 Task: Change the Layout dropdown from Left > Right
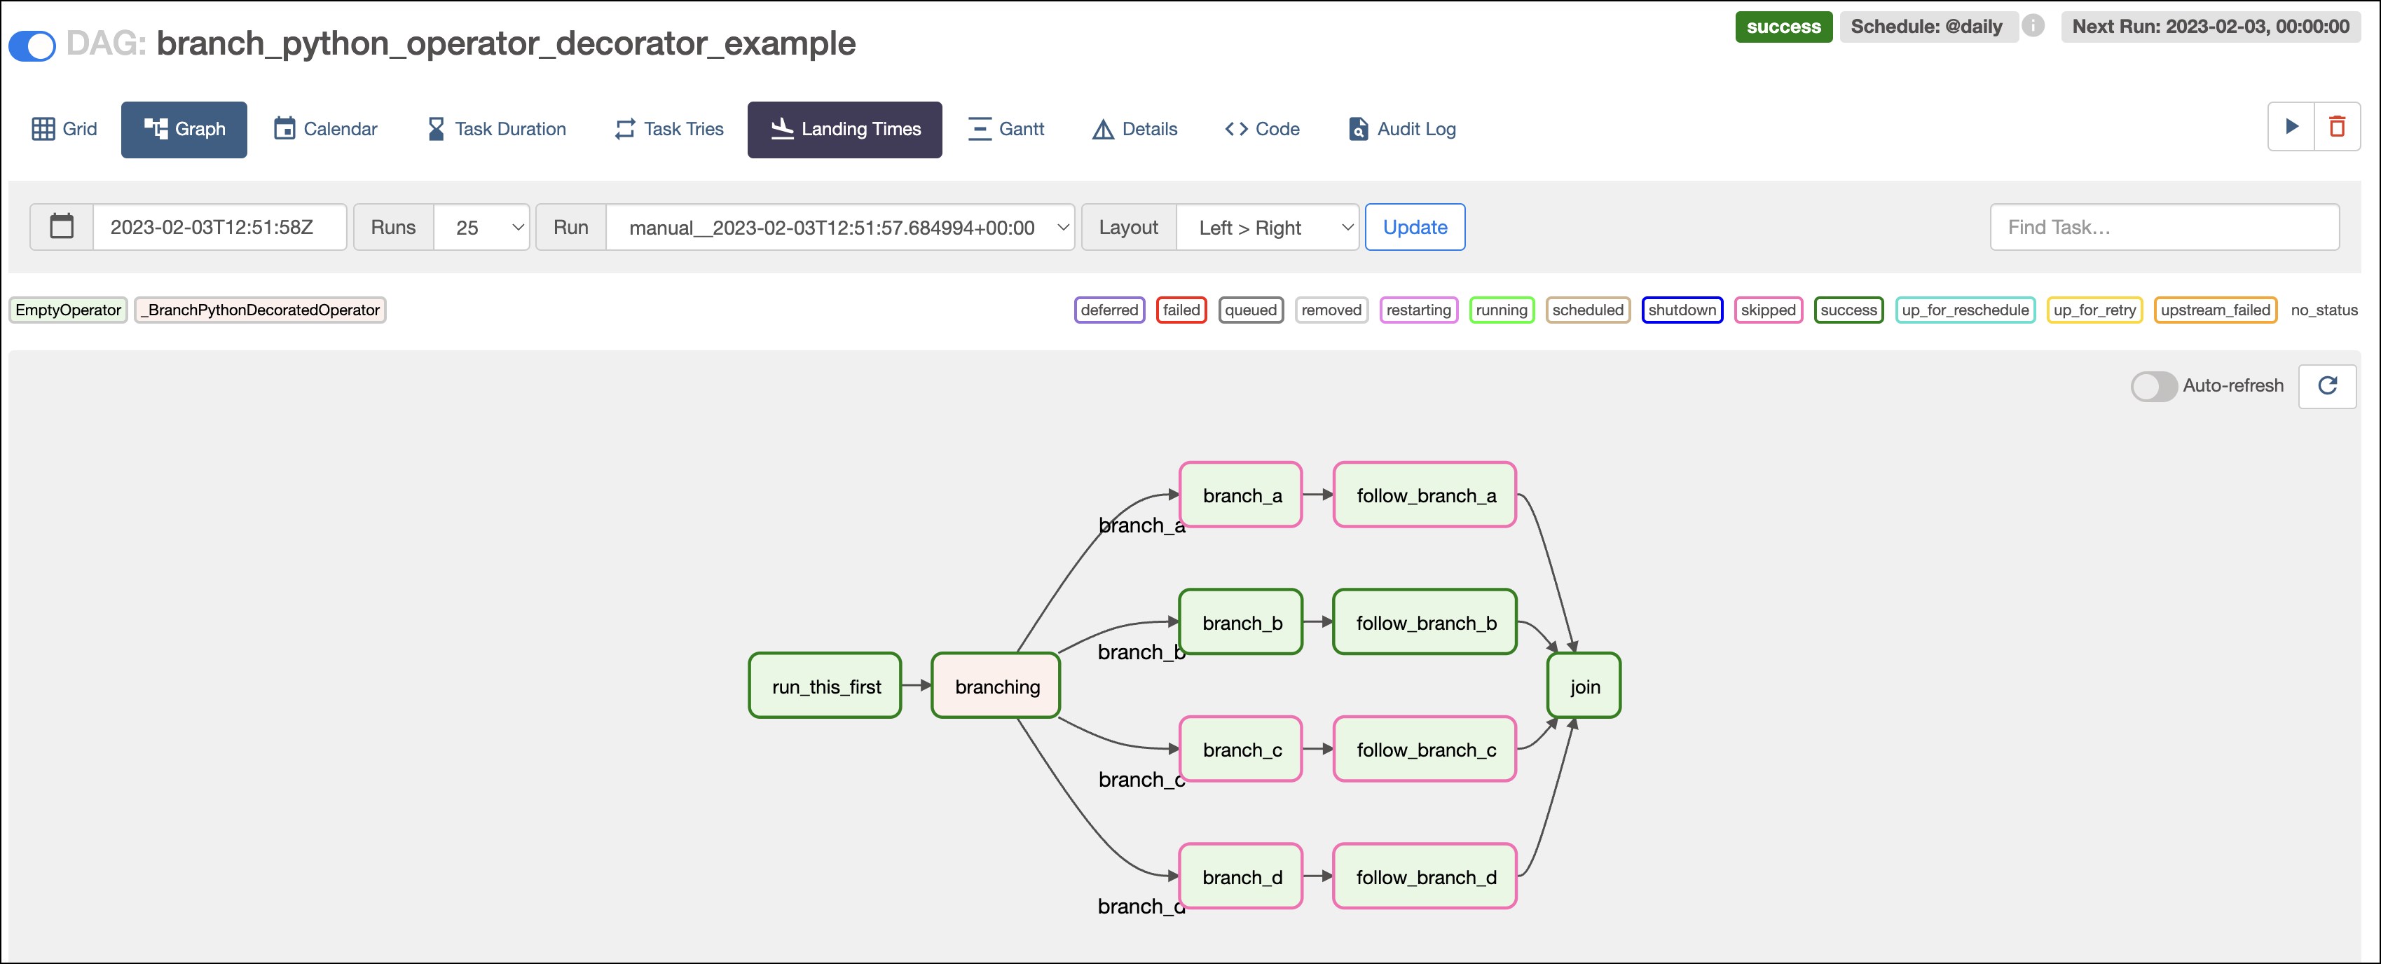[1266, 226]
